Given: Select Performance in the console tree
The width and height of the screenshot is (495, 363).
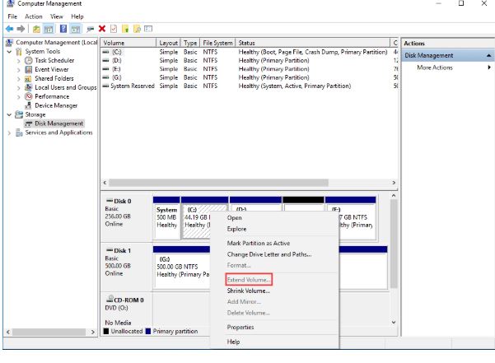Looking at the screenshot, I should pyautogui.click(x=52, y=96).
